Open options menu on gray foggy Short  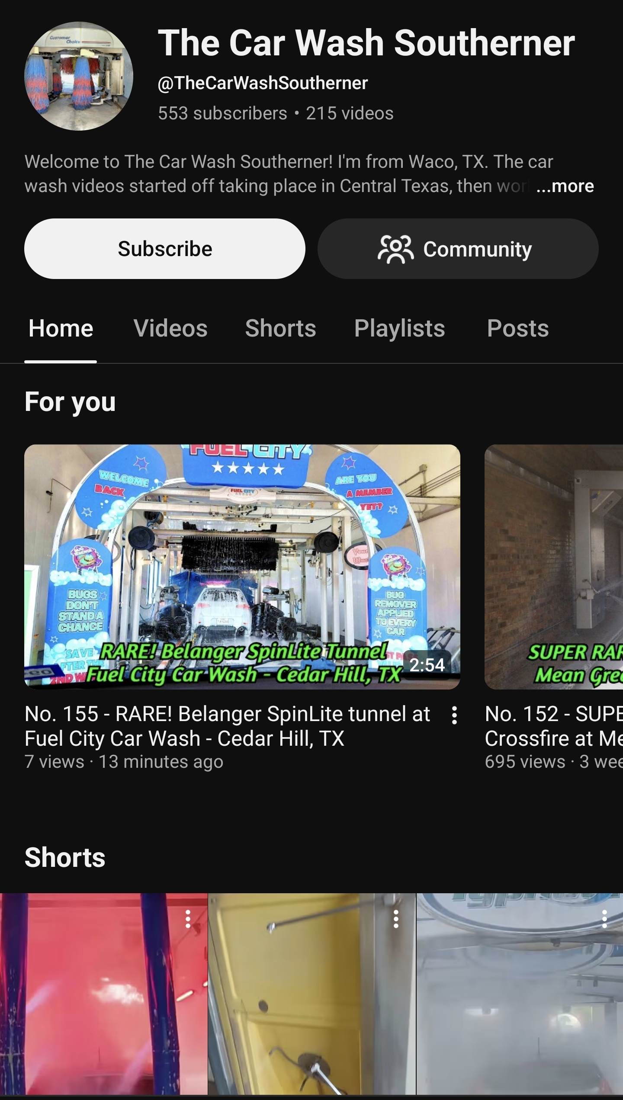coord(604,919)
